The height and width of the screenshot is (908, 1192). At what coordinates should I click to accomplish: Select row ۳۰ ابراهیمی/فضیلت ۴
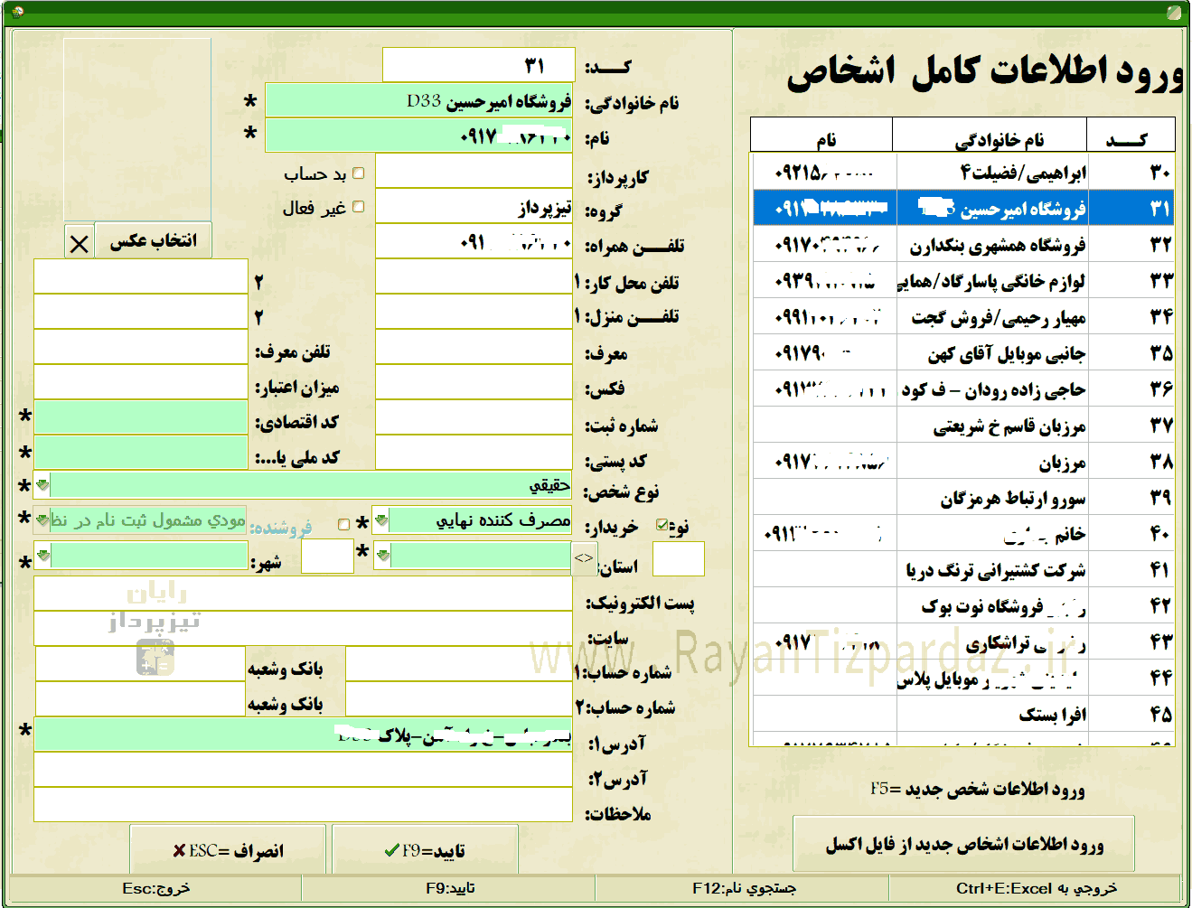point(963,173)
